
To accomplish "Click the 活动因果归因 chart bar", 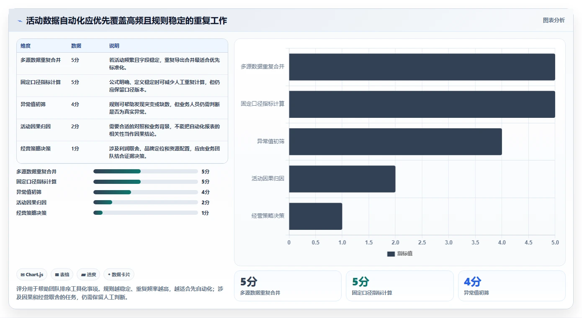I will pyautogui.click(x=342, y=179).
